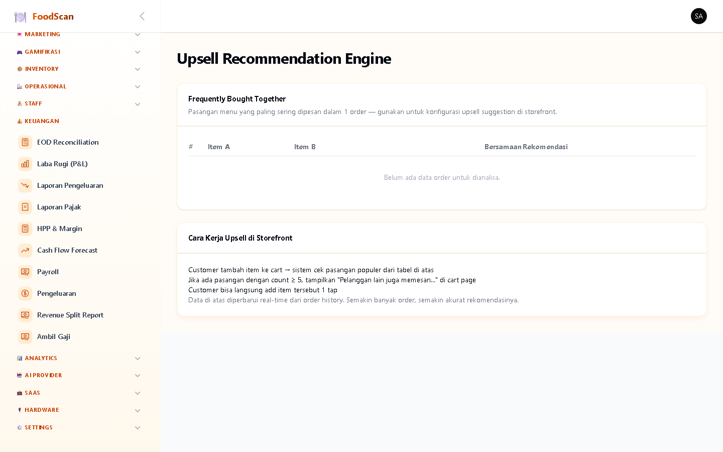Viewport: 723px width, 452px height.
Task: Click the Upsell Recommendation Engine title
Action: [284, 59]
